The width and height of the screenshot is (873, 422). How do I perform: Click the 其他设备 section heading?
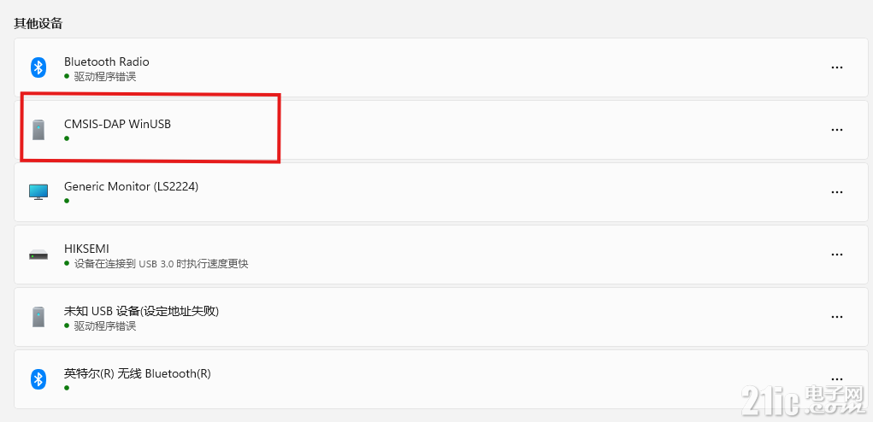(38, 24)
